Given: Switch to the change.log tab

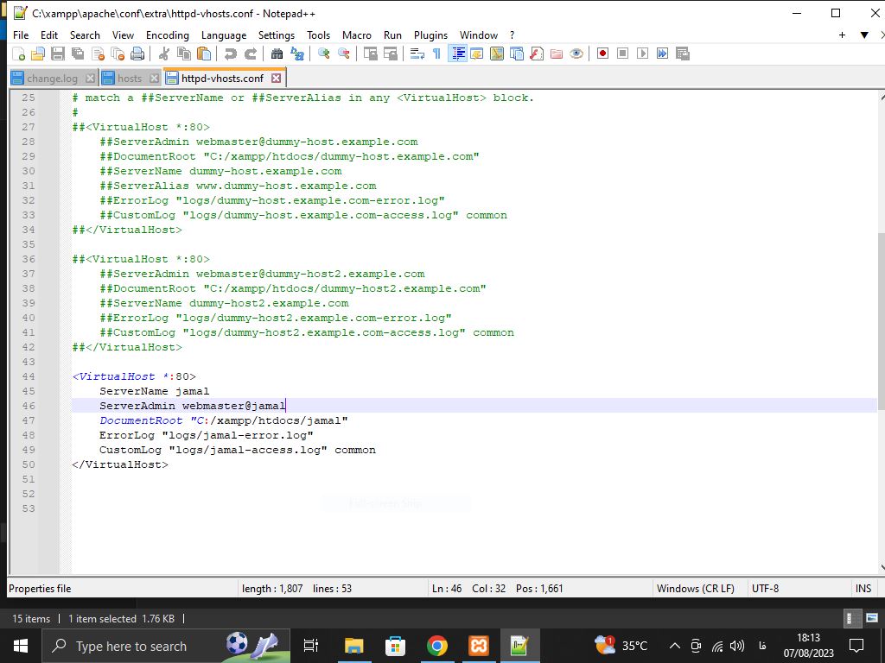Looking at the screenshot, I should (x=53, y=79).
